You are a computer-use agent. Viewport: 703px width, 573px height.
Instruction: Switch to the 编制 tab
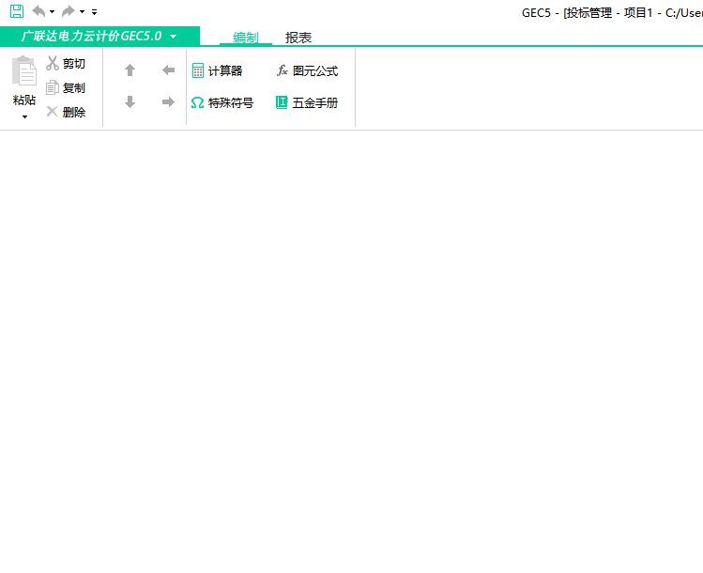(x=246, y=38)
